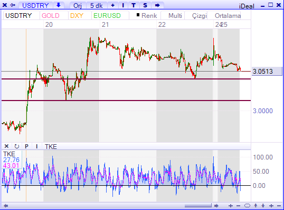Click the 0.00 level on the TKE axis

[x=259, y=186]
